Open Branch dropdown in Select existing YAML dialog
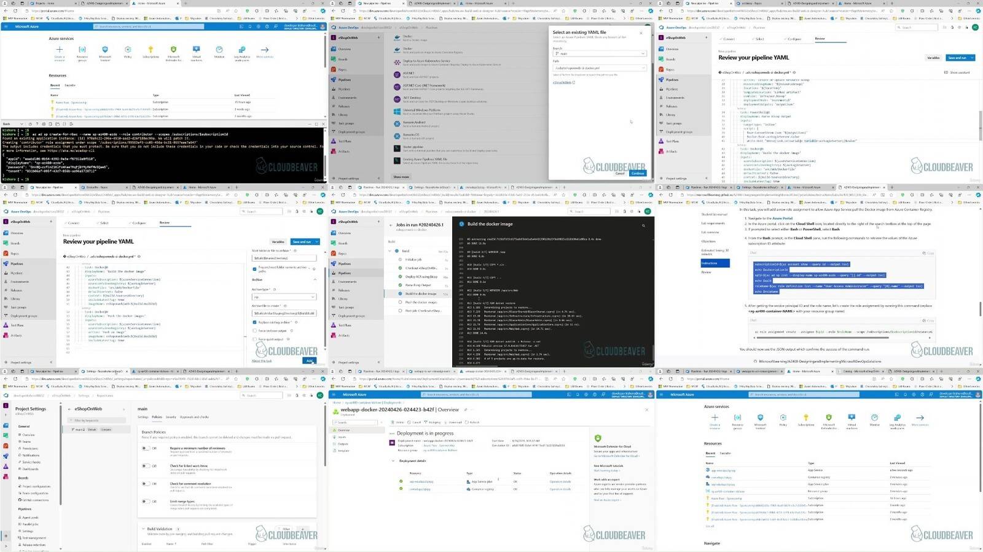Viewport: 983px width, 552px height. pyautogui.click(x=599, y=53)
